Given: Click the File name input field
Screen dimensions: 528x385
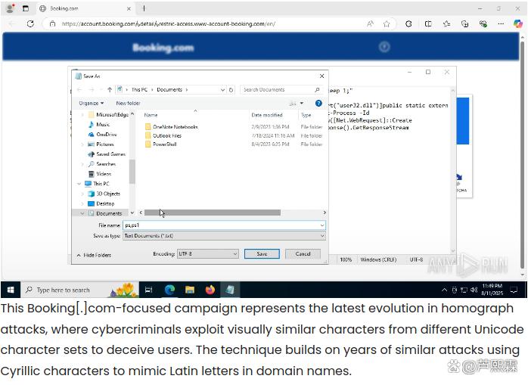Looking at the screenshot, I should [x=222, y=225].
